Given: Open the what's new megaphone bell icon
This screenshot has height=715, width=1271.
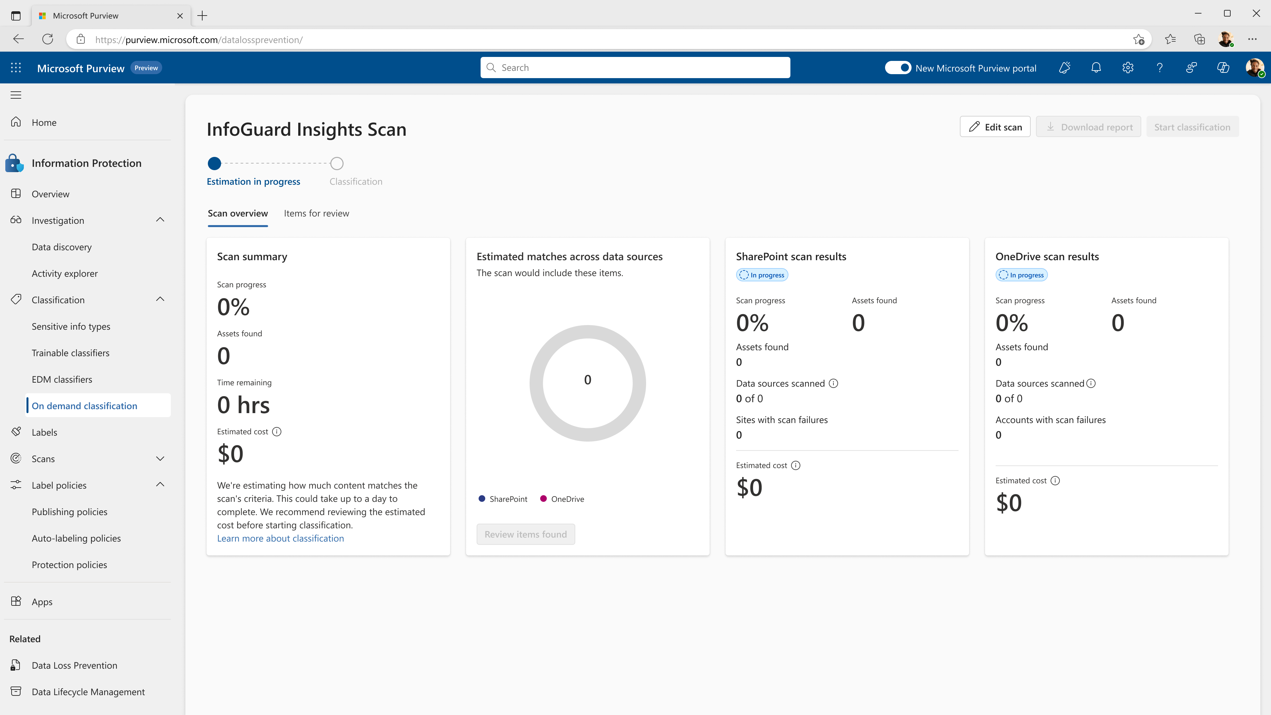Looking at the screenshot, I should point(1064,68).
